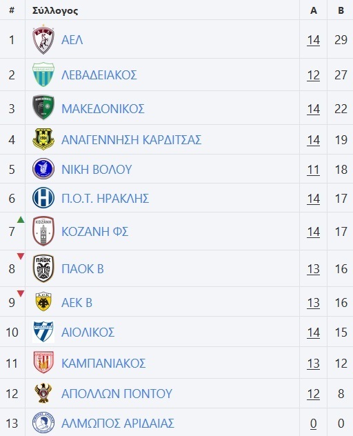Click green up arrow beside position 7
Viewport: 353px width, 436px height.
(x=21, y=219)
